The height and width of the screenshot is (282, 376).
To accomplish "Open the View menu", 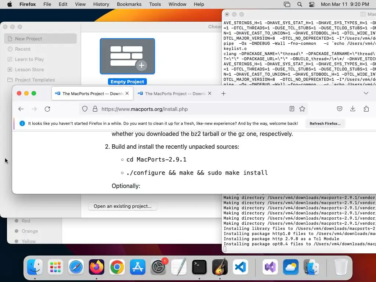I will [80, 4].
